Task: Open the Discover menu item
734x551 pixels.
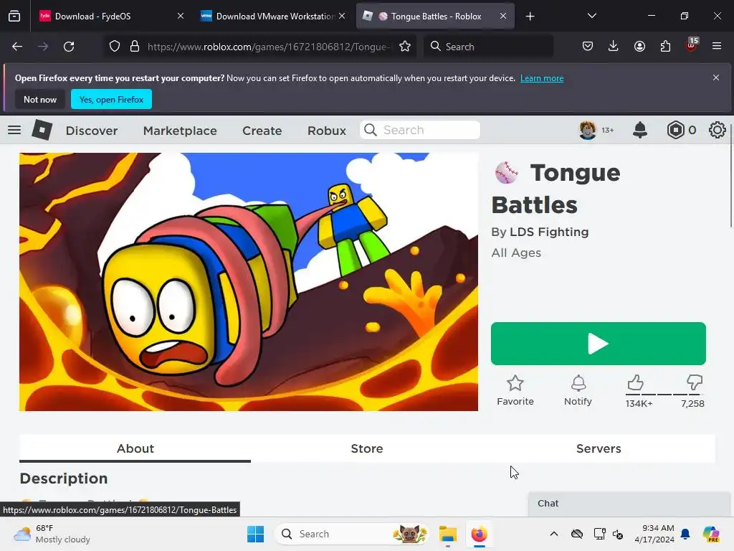Action: (x=92, y=131)
